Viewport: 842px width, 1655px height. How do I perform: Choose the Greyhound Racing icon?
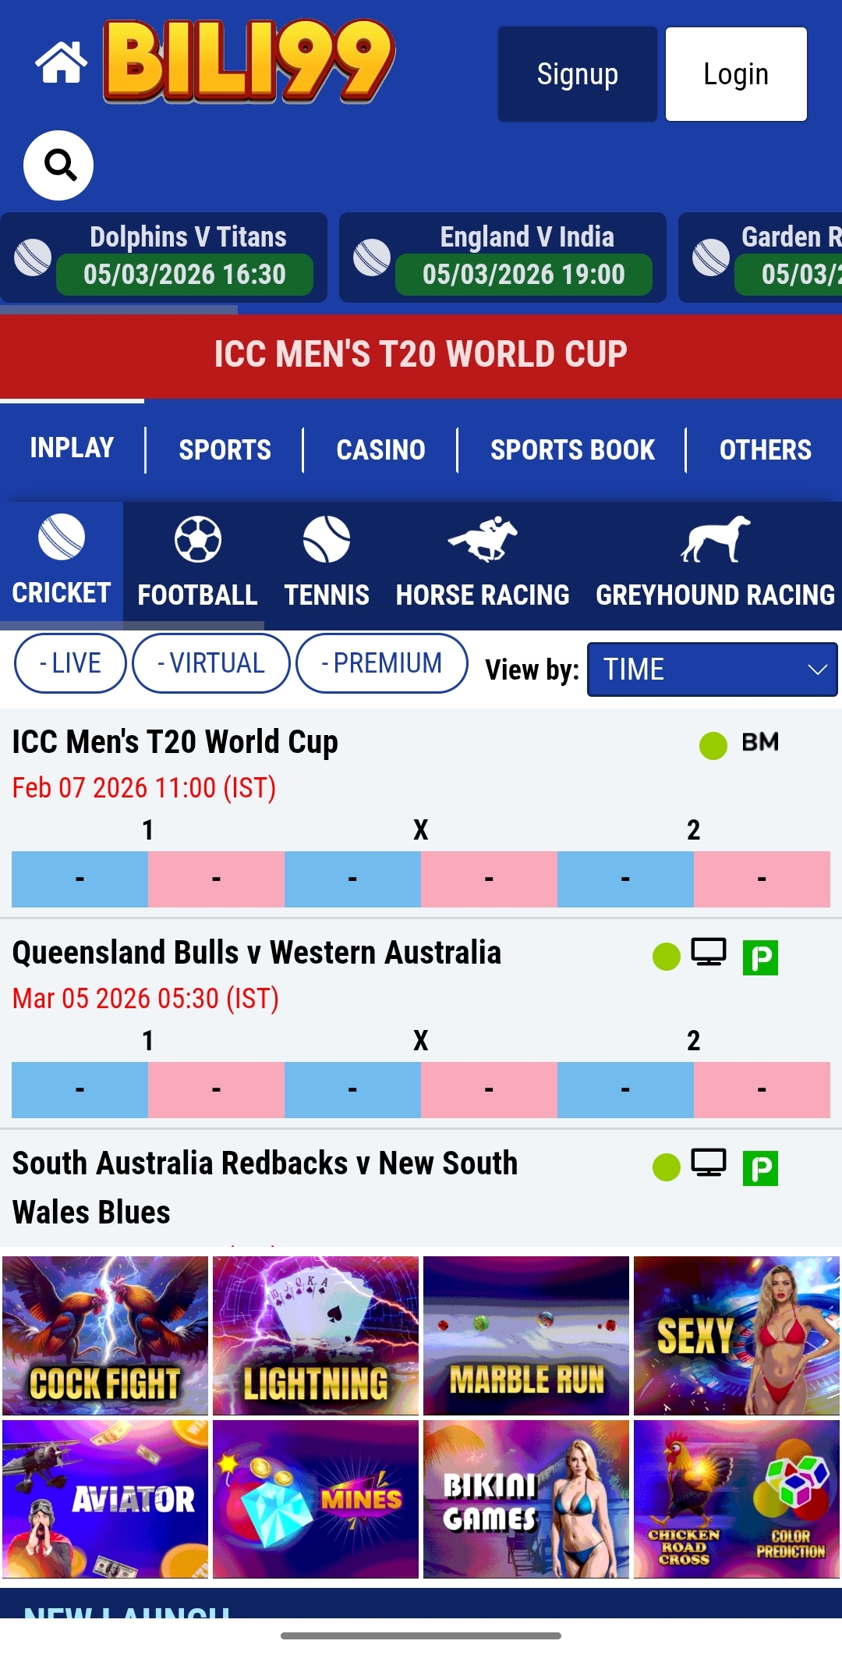tap(715, 539)
